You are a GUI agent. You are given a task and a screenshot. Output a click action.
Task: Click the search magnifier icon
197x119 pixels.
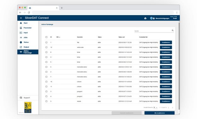pos(173,30)
